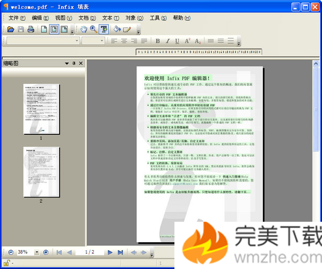Center align text
This screenshot has width=322, height=269.
click(124, 41)
